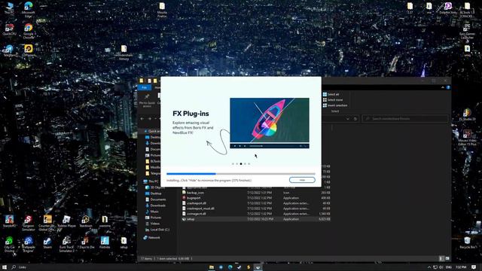The height and width of the screenshot is (271, 482).
Task: Show hidden tray icons chevron
Action: [429, 267]
